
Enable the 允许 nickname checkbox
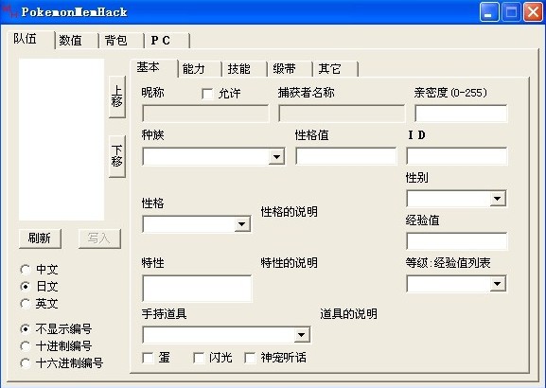pos(207,94)
